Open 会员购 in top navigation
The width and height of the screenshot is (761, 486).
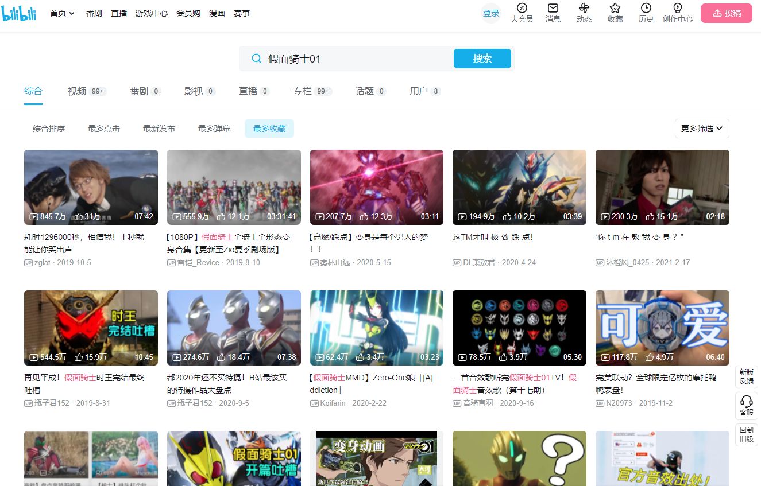(x=188, y=13)
